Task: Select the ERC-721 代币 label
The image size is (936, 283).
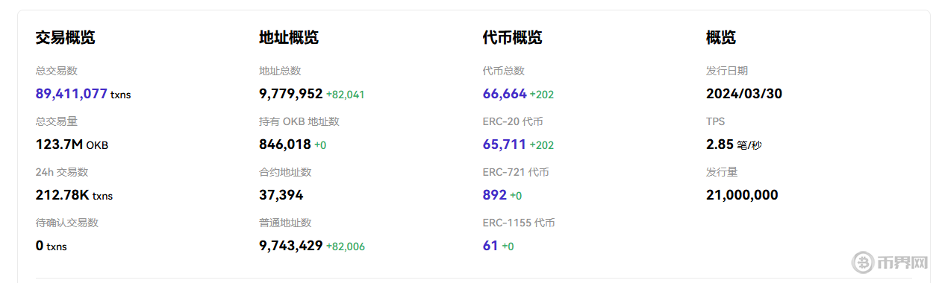Action: (x=516, y=172)
